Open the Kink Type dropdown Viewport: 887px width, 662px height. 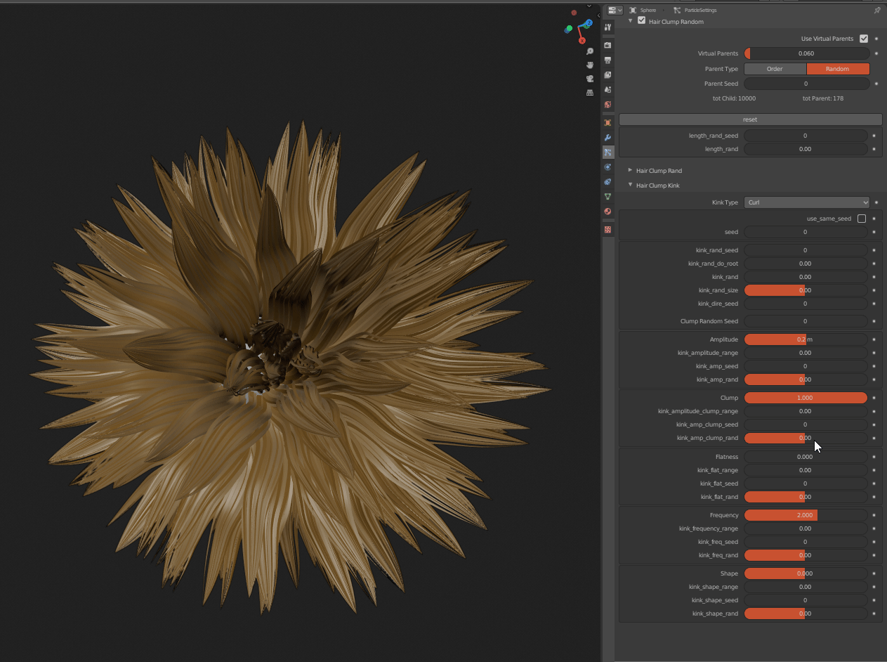click(x=806, y=202)
